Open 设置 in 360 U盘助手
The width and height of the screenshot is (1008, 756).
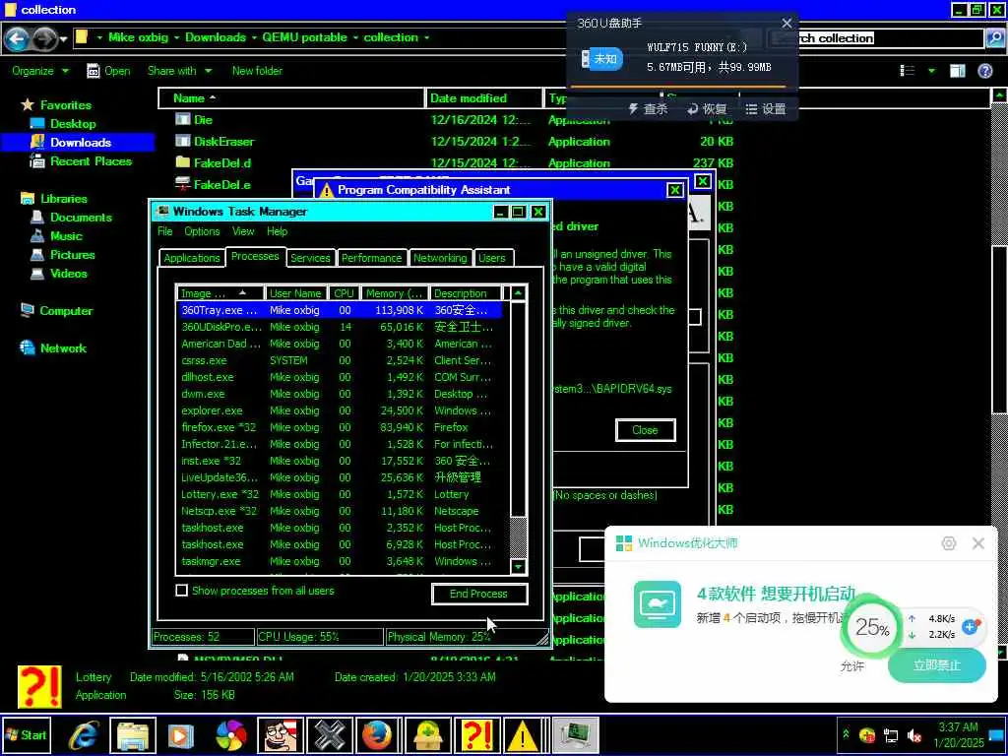pos(766,109)
